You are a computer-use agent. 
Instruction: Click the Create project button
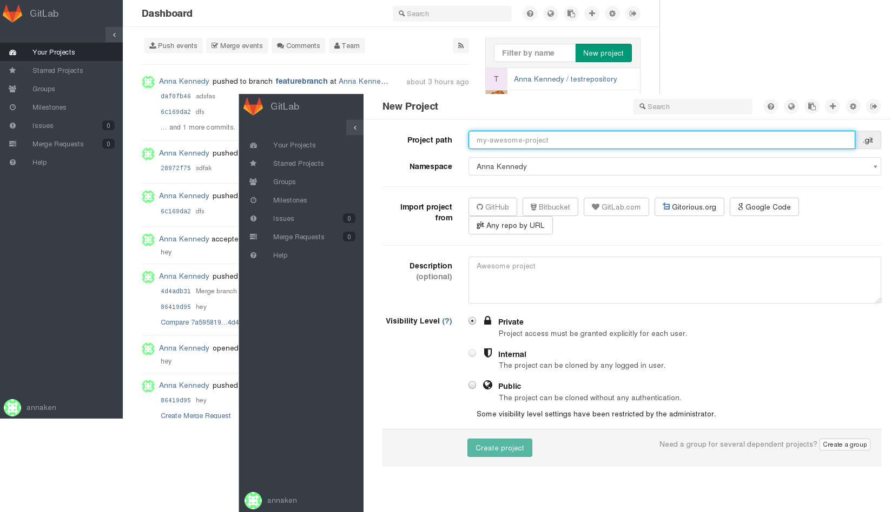[500, 448]
